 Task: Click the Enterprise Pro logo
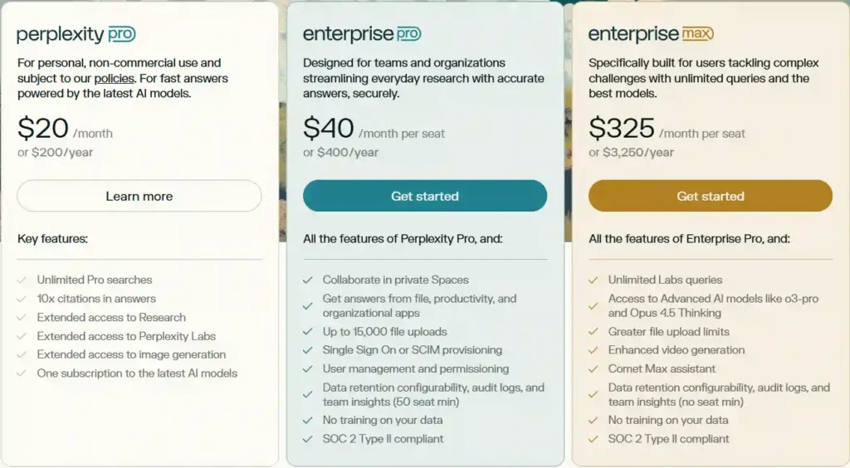click(x=362, y=35)
